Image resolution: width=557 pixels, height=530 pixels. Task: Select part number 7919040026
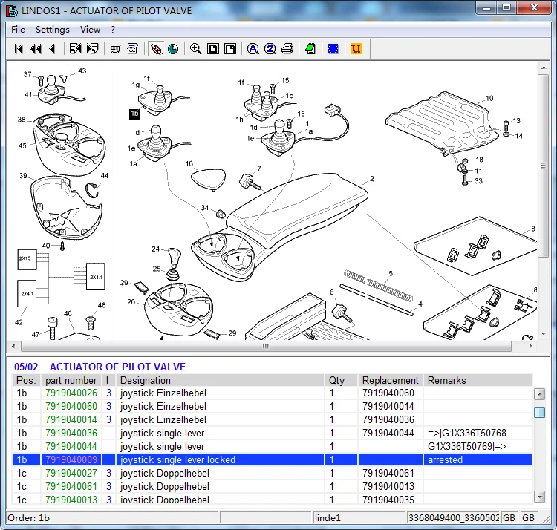tap(71, 393)
